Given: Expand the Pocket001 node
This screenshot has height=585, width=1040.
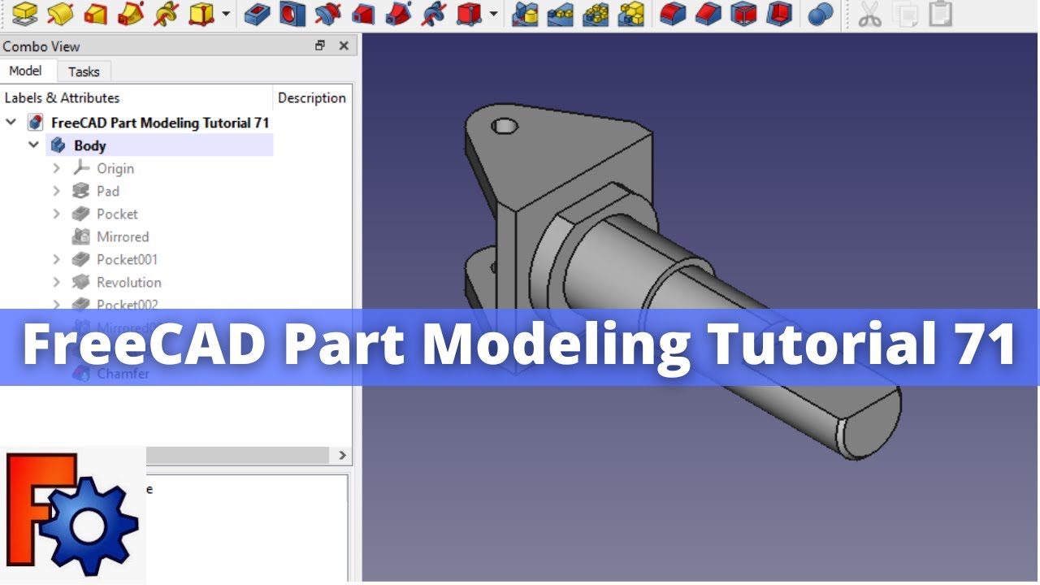Looking at the screenshot, I should coord(56,259).
